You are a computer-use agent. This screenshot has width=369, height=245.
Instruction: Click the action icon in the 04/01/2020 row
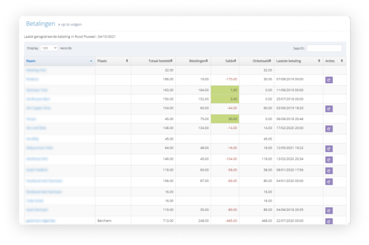pos(329,181)
